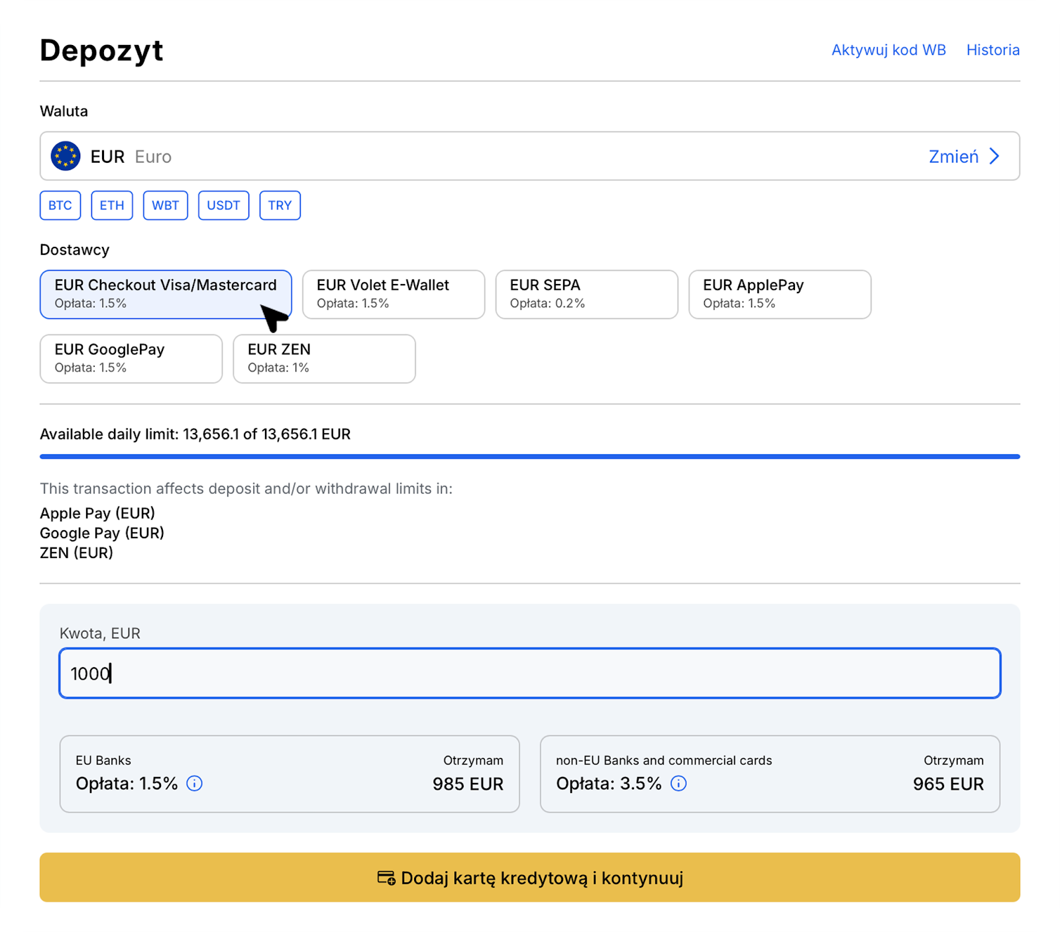This screenshot has width=1060, height=932.
Task: Click the non-EU Banks and commercial cards card
Action: pos(770,774)
